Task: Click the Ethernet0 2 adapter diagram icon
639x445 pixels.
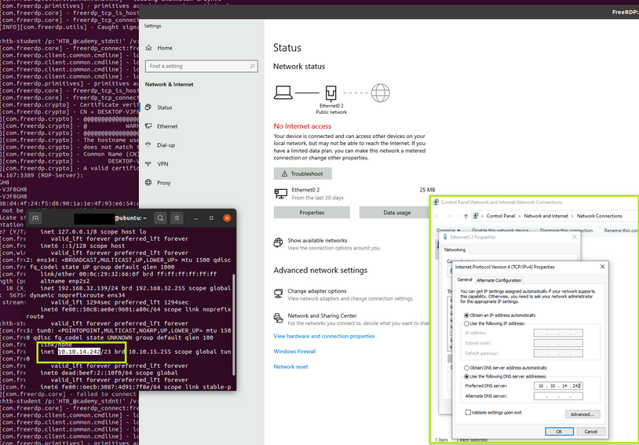Action: click(x=331, y=93)
